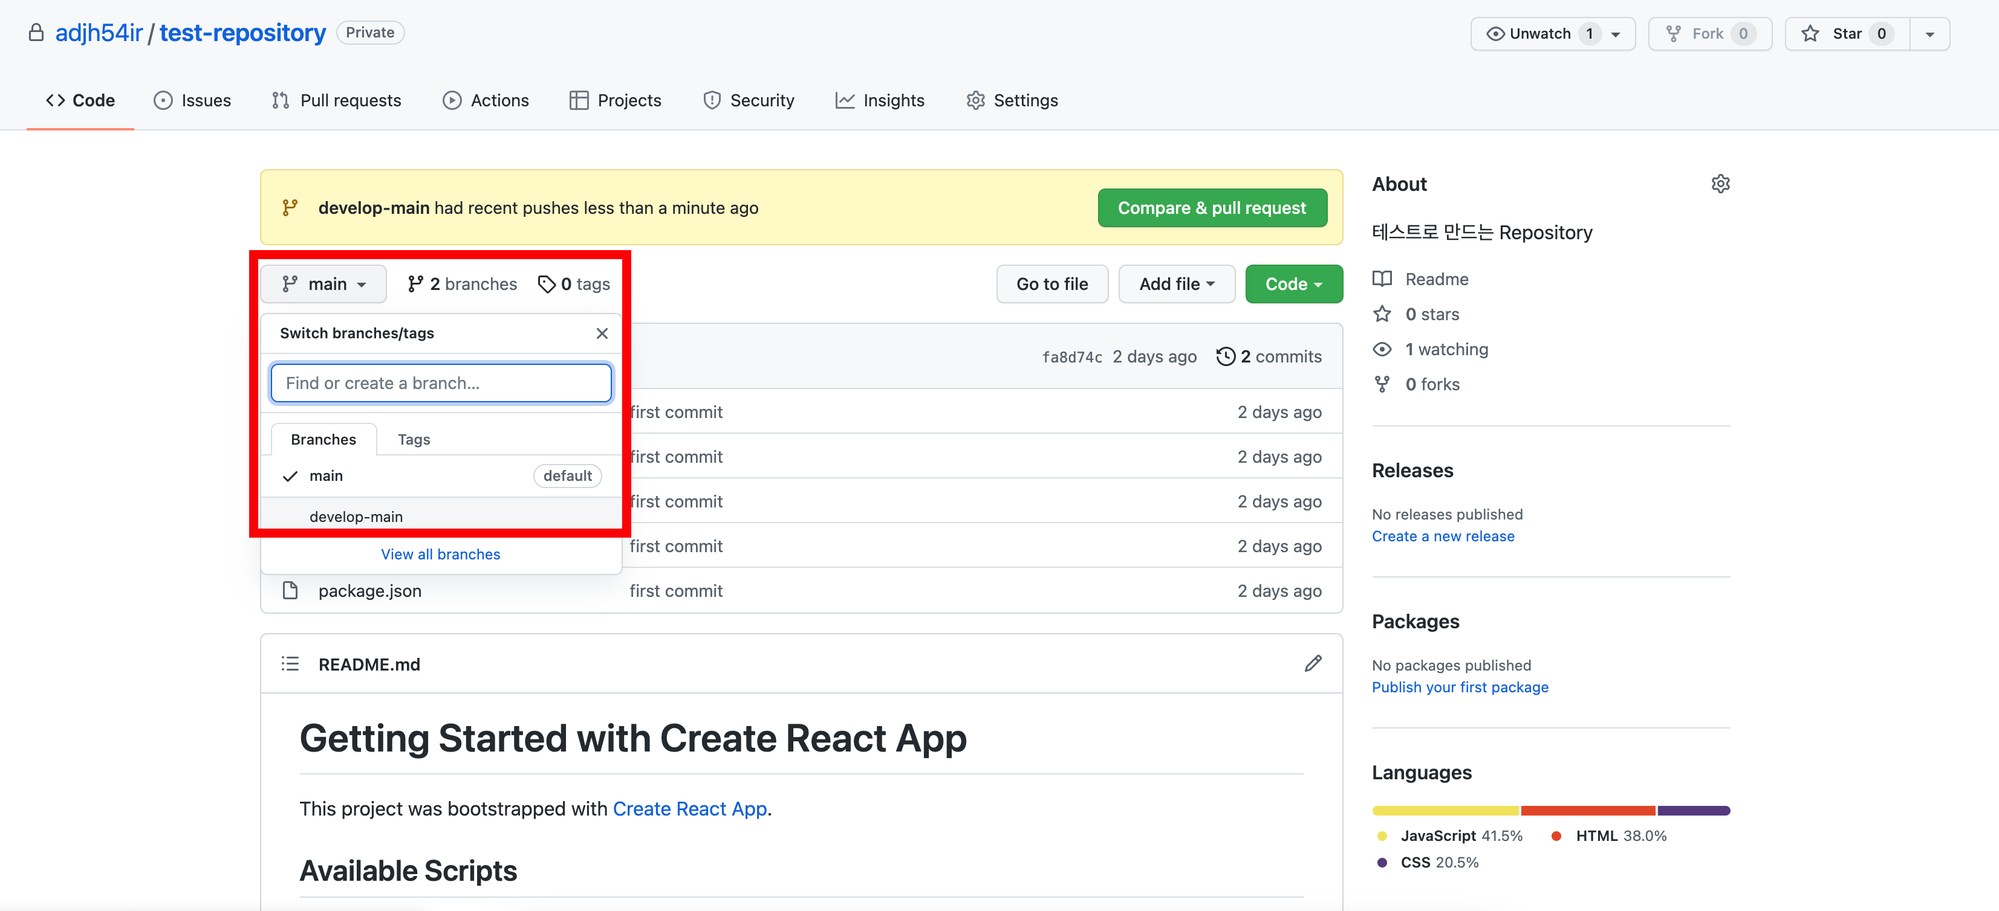Open the README table of contents icon

[x=290, y=665]
